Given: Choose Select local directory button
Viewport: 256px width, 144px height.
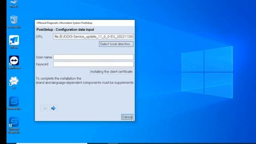Looking at the screenshot, I should click(116, 44).
